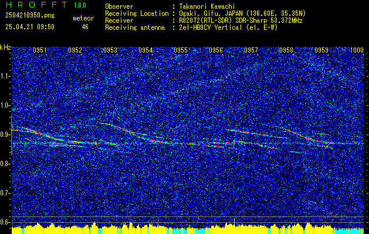The image size is (369, 234).
Task: Click the 0955 time marker
Action: coord(181,50)
